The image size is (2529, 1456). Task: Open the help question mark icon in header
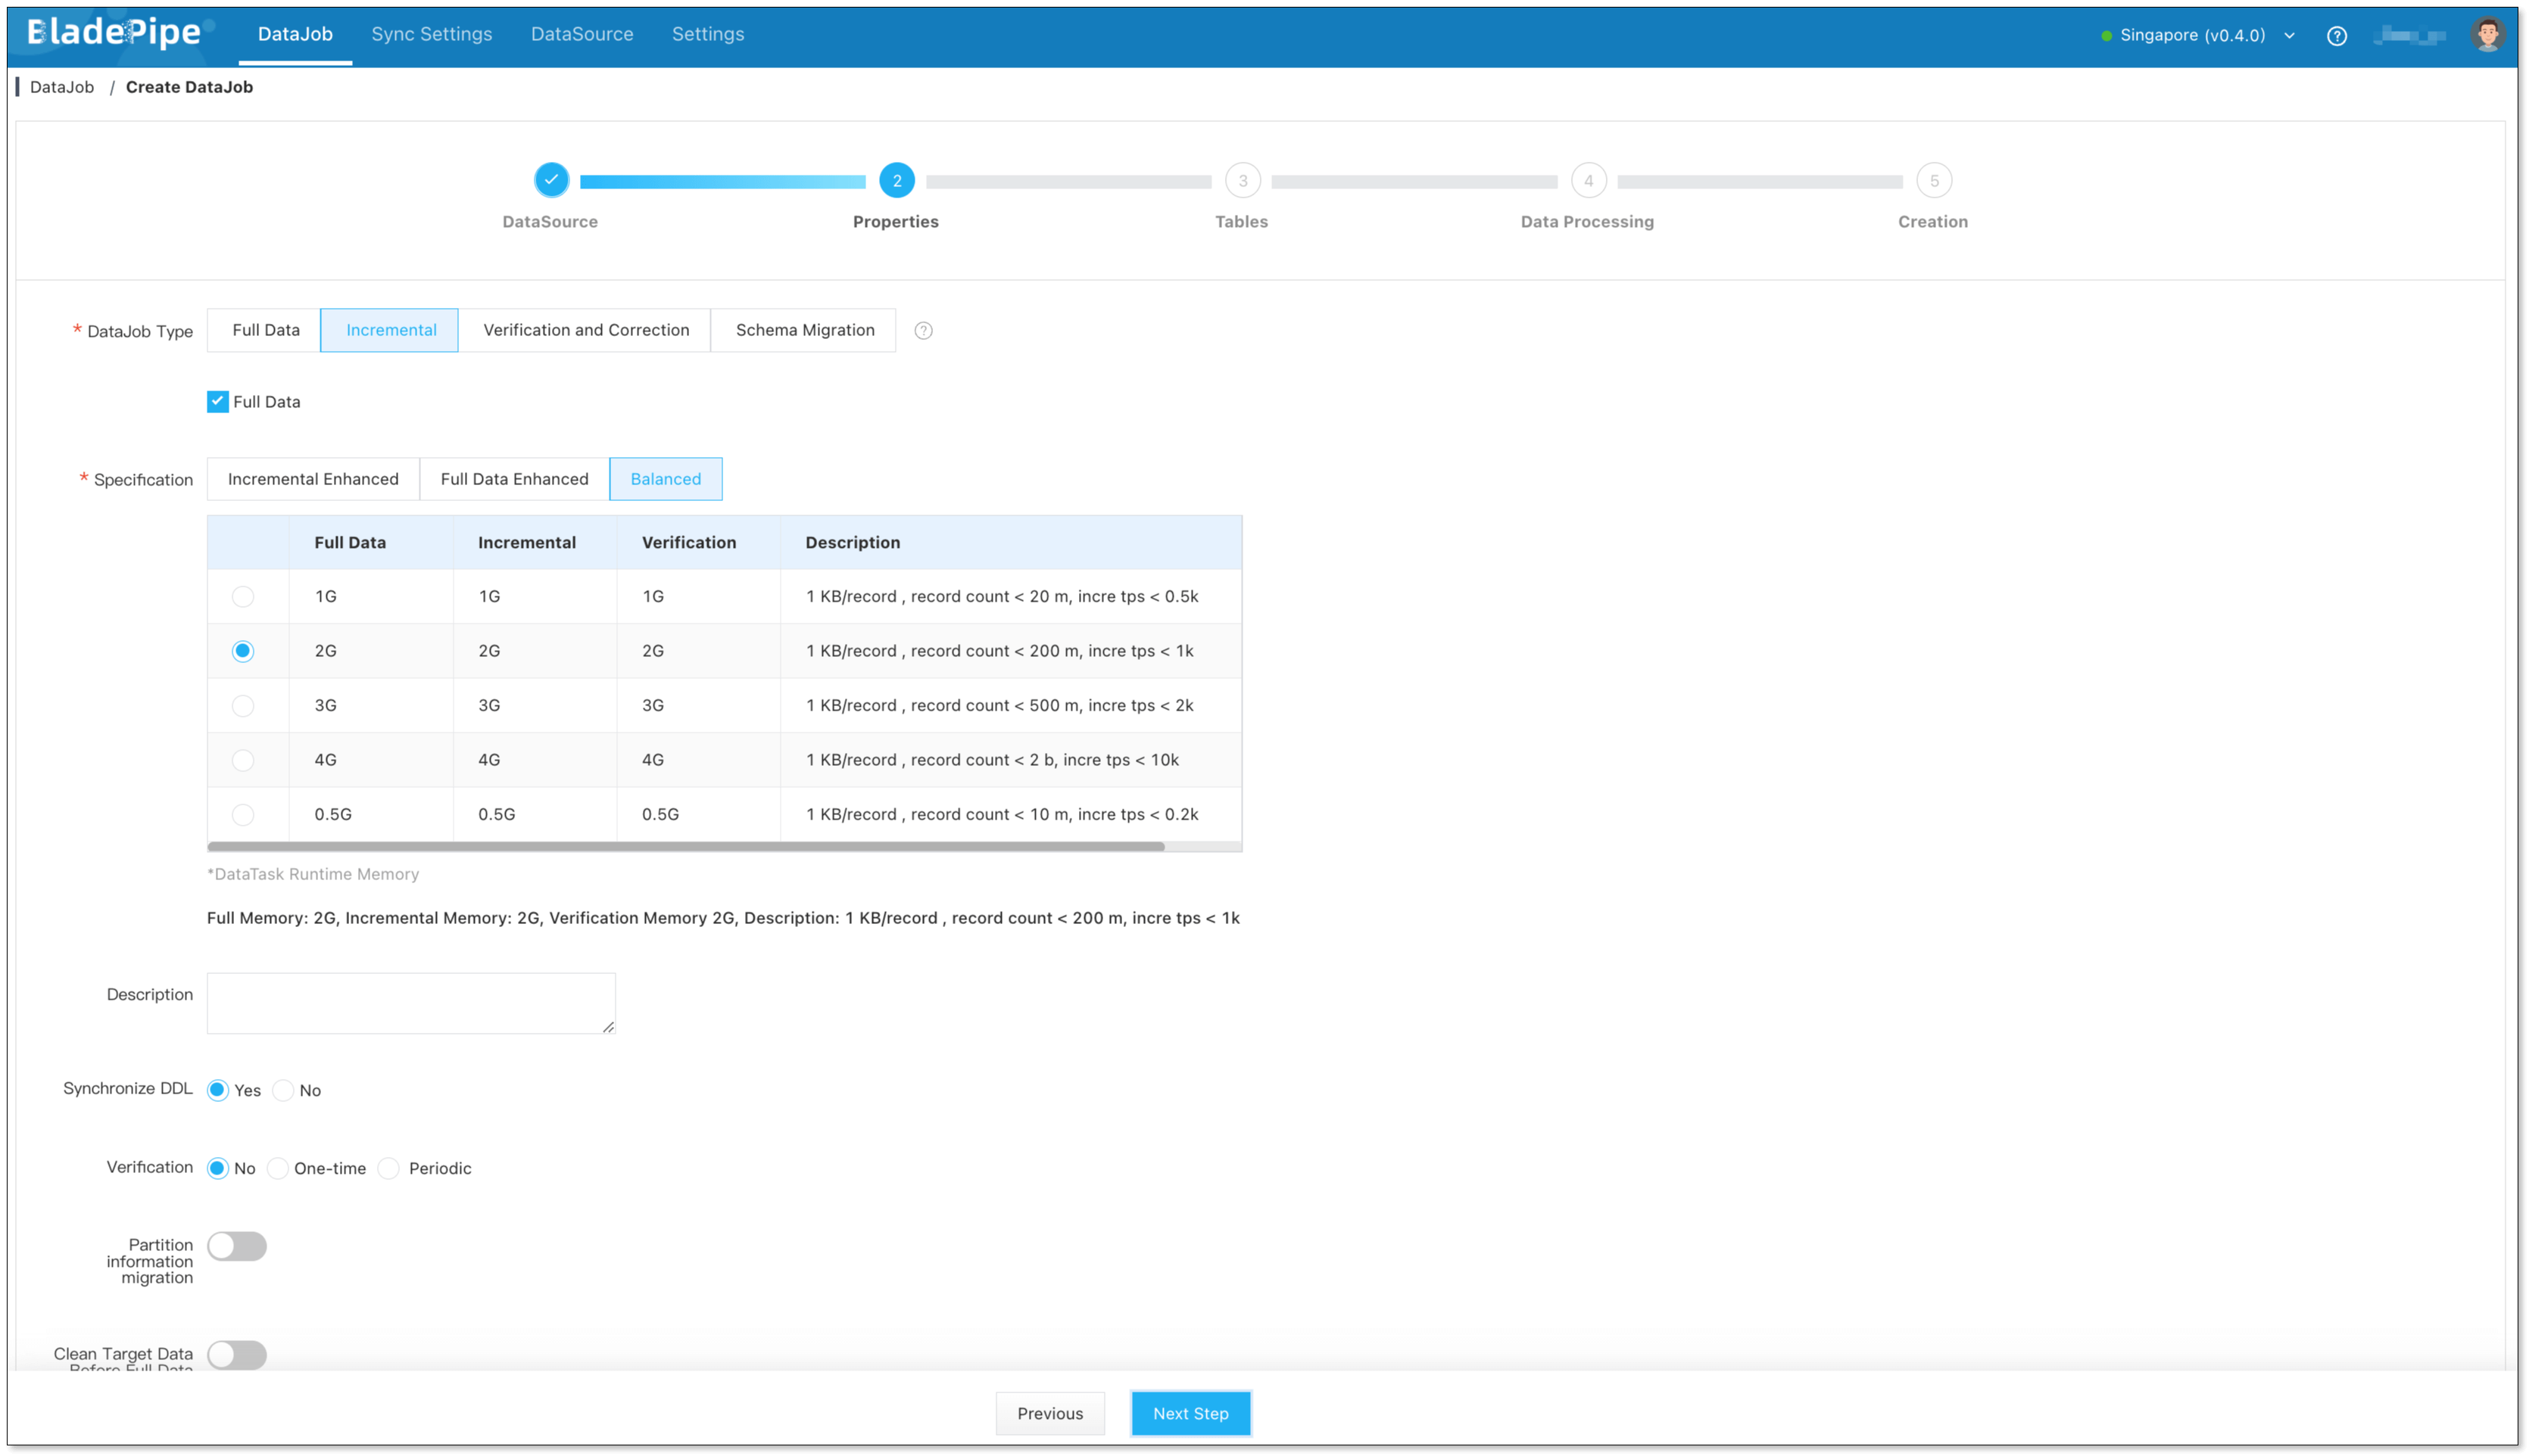pos(2336,36)
